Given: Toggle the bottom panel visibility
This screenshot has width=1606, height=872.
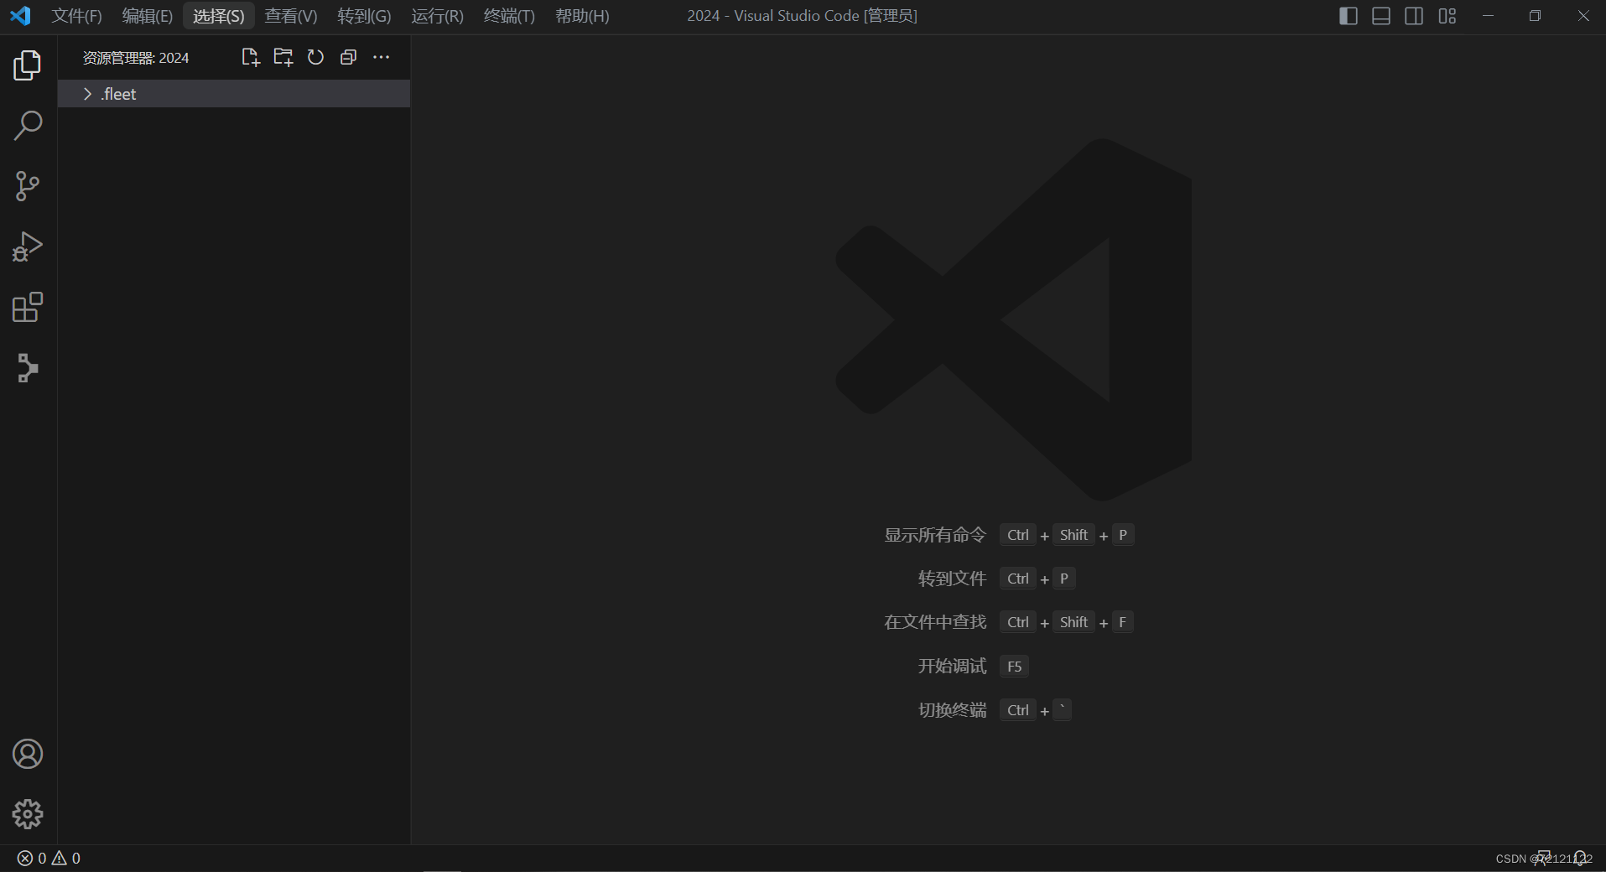Looking at the screenshot, I should coord(1381,15).
